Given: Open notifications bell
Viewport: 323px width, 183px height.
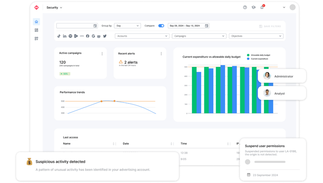Looking at the screenshot, I should (x=262, y=7).
